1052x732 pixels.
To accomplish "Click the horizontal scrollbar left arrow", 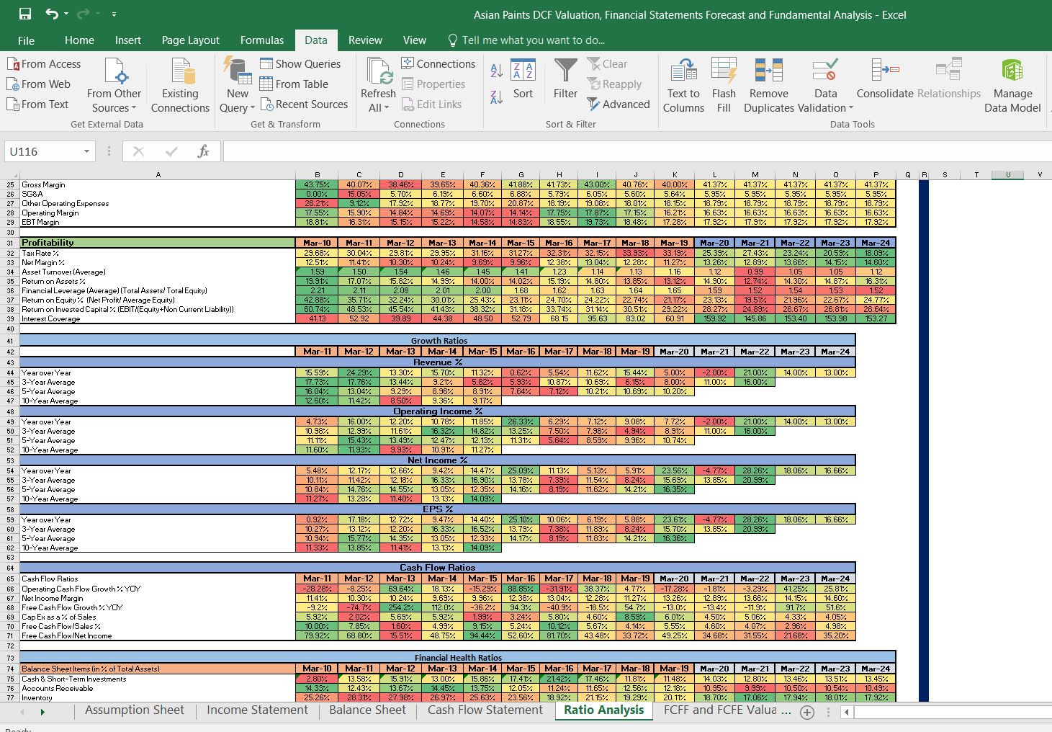I will (847, 712).
